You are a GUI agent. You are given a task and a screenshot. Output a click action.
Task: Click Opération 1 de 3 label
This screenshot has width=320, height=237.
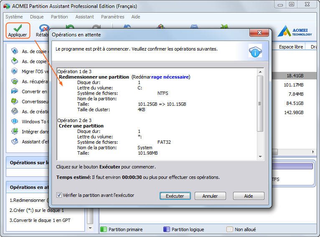point(74,71)
